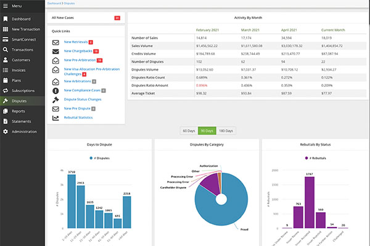The height and width of the screenshot is (246, 370).
Task: Click open envelope icon beside New Arbitrations
Action: tap(55, 82)
